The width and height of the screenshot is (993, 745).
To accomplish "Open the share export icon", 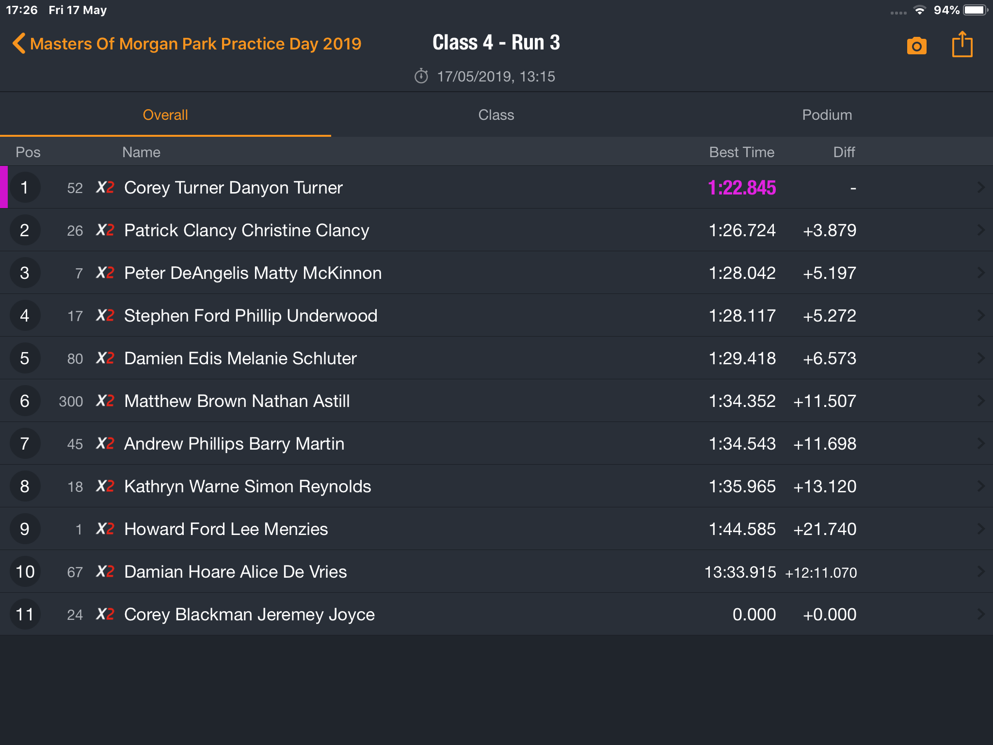I will [x=962, y=44].
